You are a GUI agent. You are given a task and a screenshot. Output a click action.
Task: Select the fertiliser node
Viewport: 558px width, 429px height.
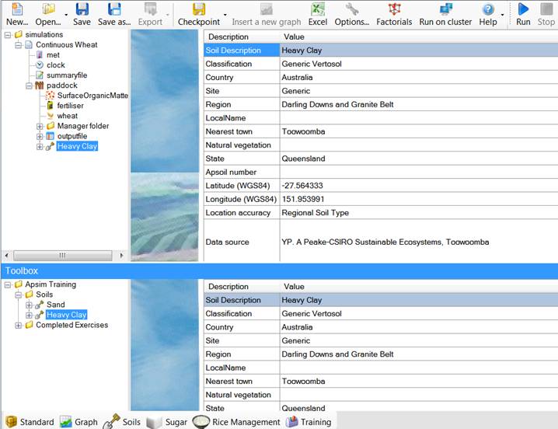click(71, 106)
